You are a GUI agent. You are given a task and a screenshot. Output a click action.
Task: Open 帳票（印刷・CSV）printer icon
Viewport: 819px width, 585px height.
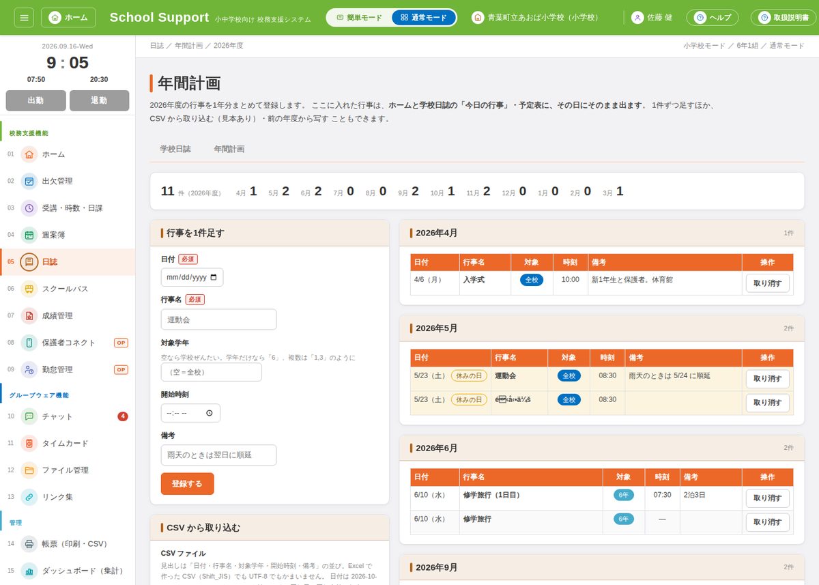pos(29,543)
